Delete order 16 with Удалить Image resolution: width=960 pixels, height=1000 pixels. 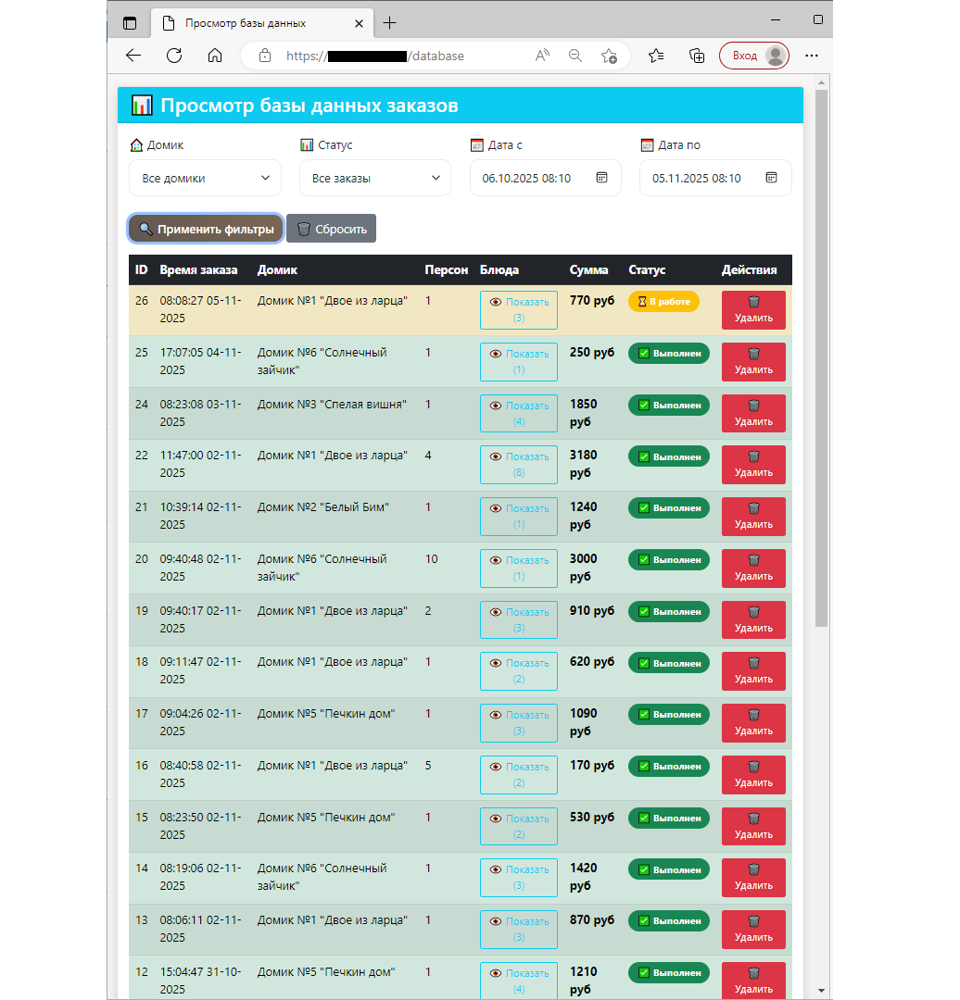click(754, 774)
